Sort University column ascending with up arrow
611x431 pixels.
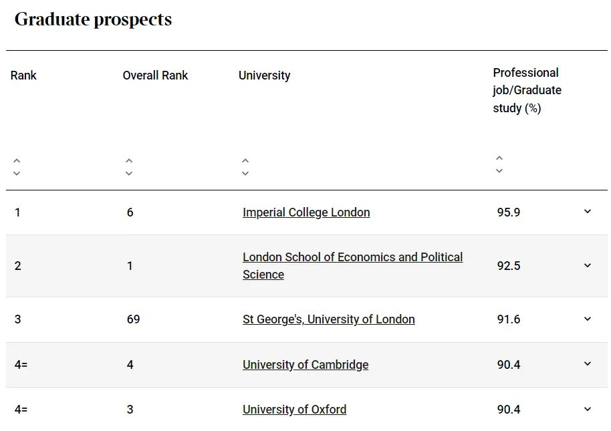tap(245, 160)
